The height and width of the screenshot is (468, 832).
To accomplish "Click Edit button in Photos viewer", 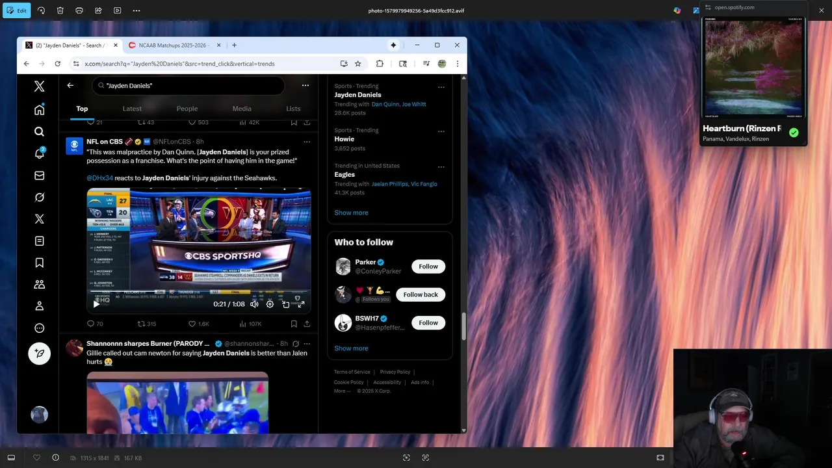I will click(x=16, y=10).
